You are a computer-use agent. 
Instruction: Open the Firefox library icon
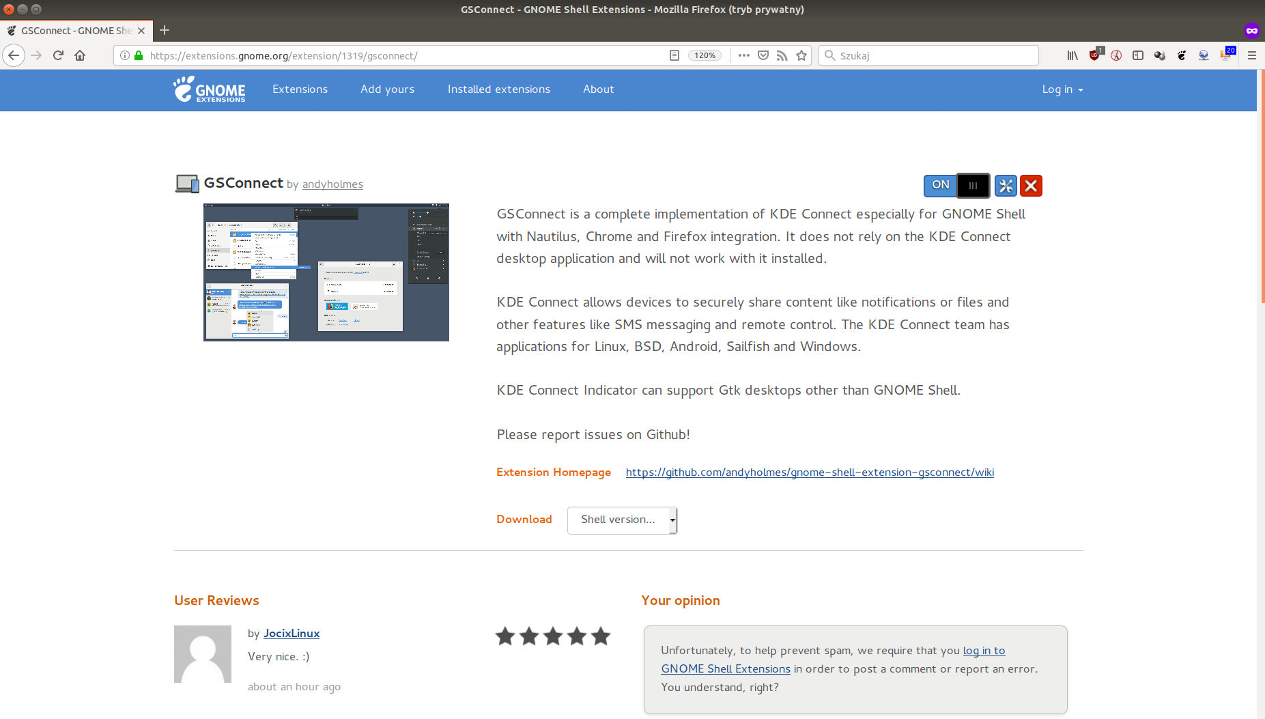[1072, 55]
